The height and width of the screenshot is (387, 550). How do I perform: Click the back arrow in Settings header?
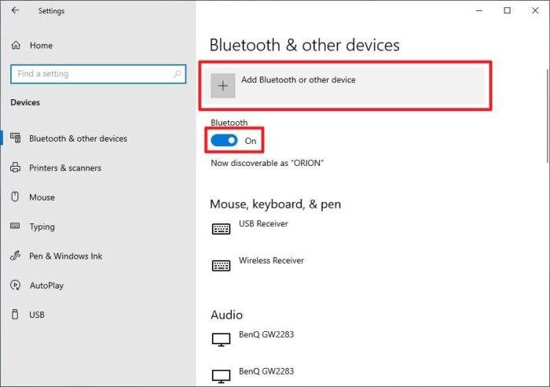15,10
